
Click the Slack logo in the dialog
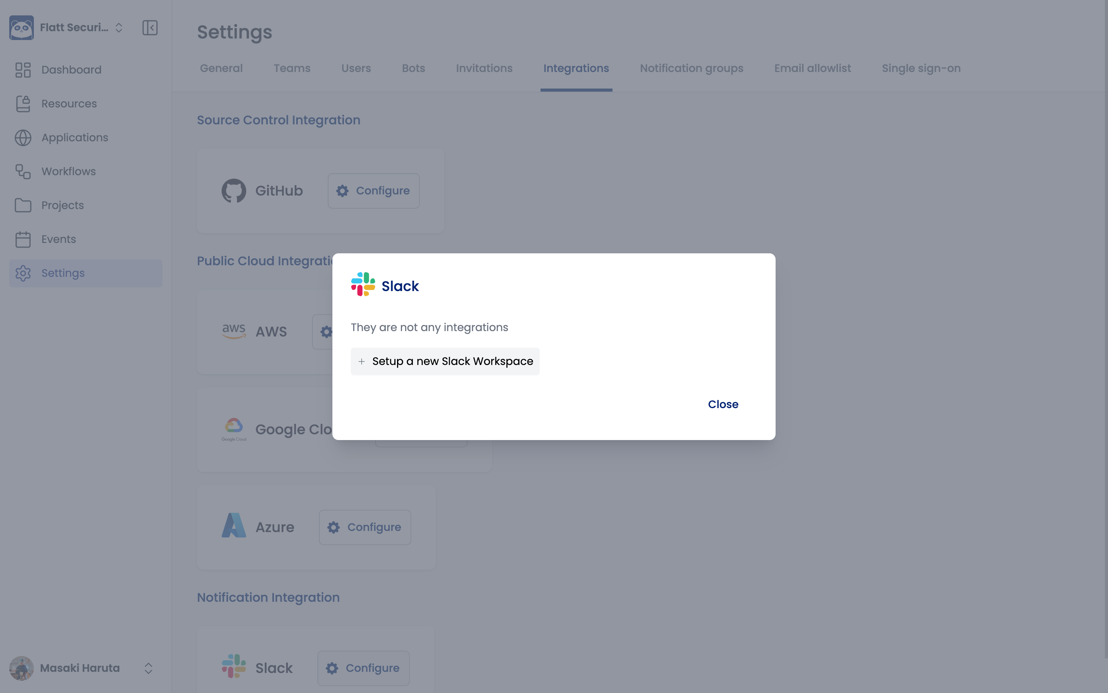coord(363,284)
